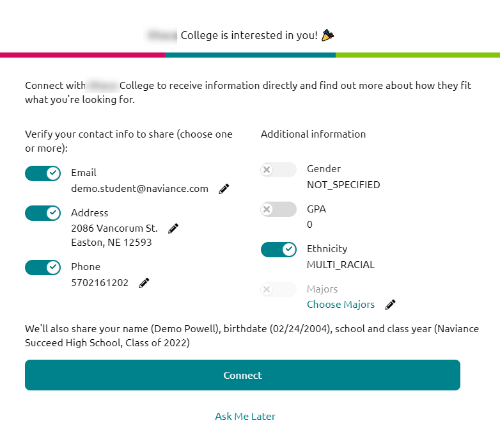The width and height of the screenshot is (500, 432).
Task: Click the pencil icon beside the address
Action: [173, 228]
